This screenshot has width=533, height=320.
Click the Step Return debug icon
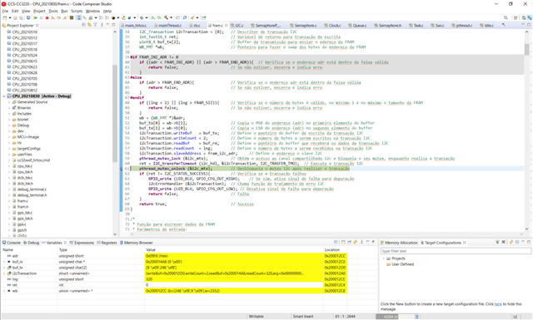[x=65, y=17]
